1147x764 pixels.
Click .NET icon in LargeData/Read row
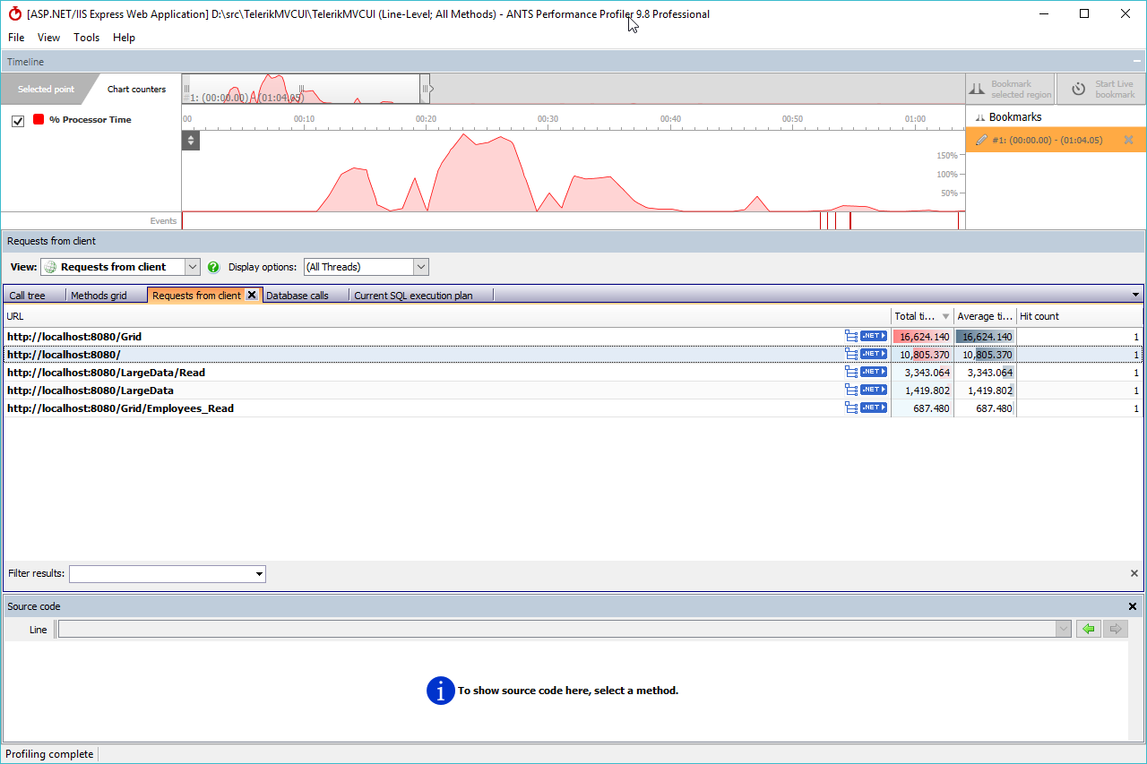(x=873, y=372)
